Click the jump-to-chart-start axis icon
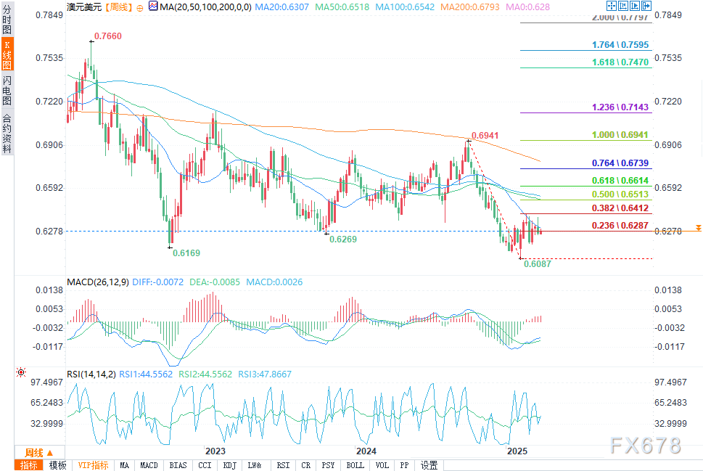 pos(622,6)
